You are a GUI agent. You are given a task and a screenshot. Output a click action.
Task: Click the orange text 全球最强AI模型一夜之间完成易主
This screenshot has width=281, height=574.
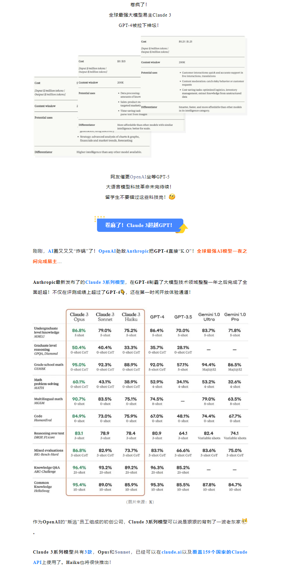[140, 256]
